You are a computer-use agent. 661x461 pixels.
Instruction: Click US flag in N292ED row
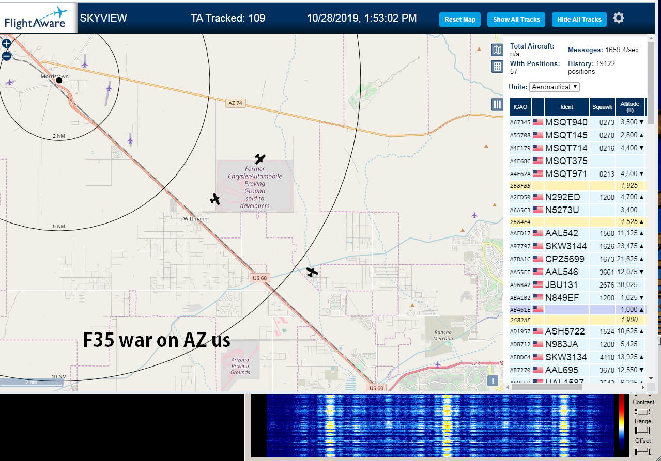pyautogui.click(x=538, y=197)
